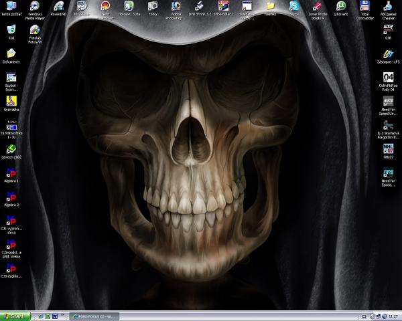Launch PowerDVD from the desktop
The height and width of the screenshot is (321, 402).
click(58, 7)
